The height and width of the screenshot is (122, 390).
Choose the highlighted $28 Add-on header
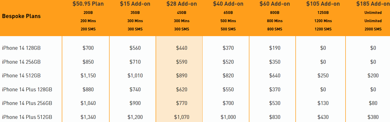pos(181,4)
